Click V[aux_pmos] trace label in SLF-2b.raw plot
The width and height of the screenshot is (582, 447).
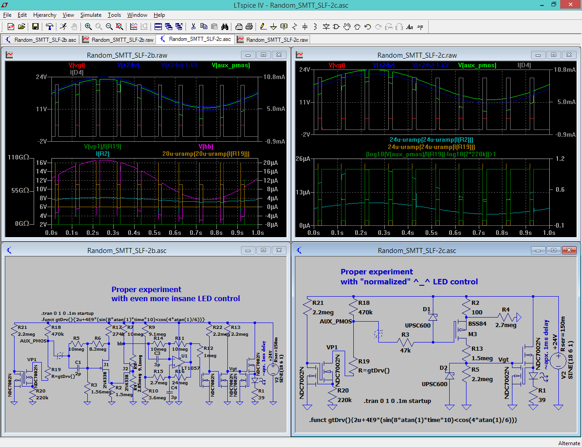pyautogui.click(x=231, y=65)
